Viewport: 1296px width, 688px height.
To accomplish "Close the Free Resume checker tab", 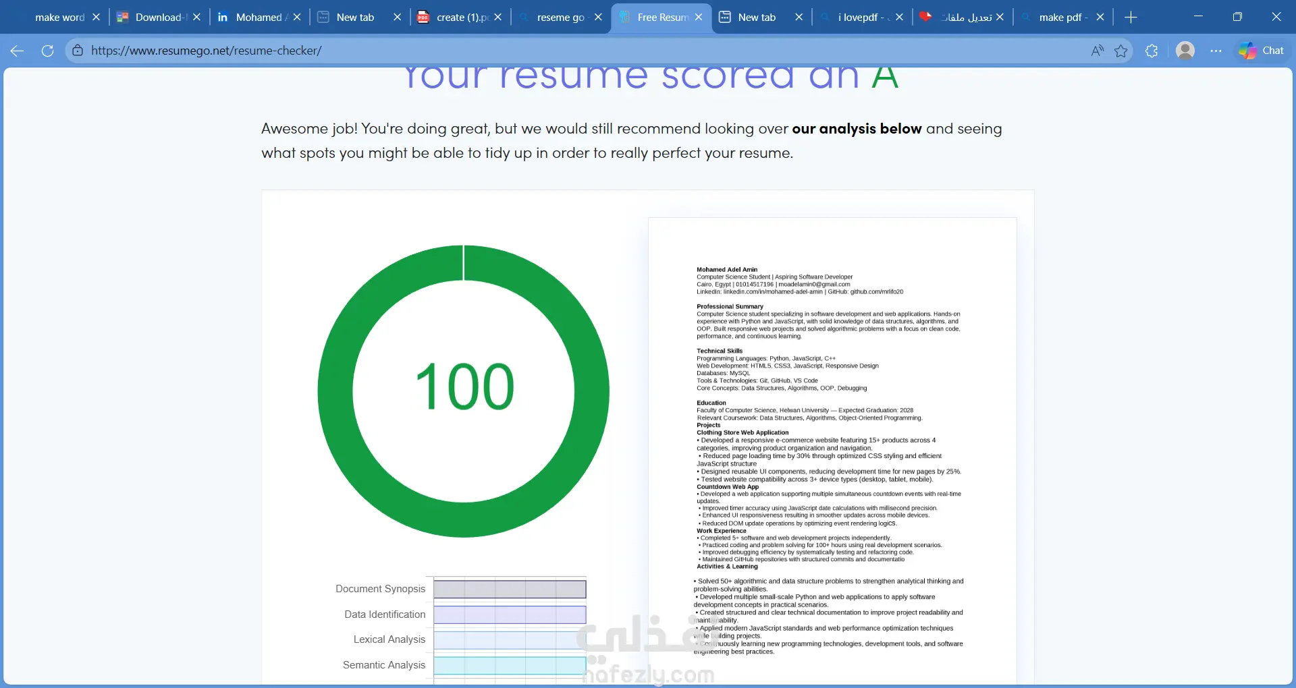I will pos(699,18).
